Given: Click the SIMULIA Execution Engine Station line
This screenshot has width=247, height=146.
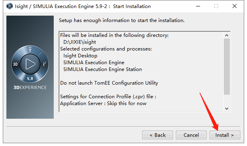Looking at the screenshot, I should point(103,69).
